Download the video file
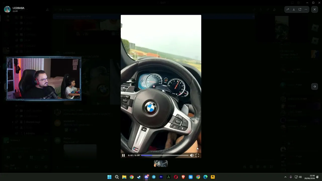The image size is (322, 181). click(x=294, y=10)
